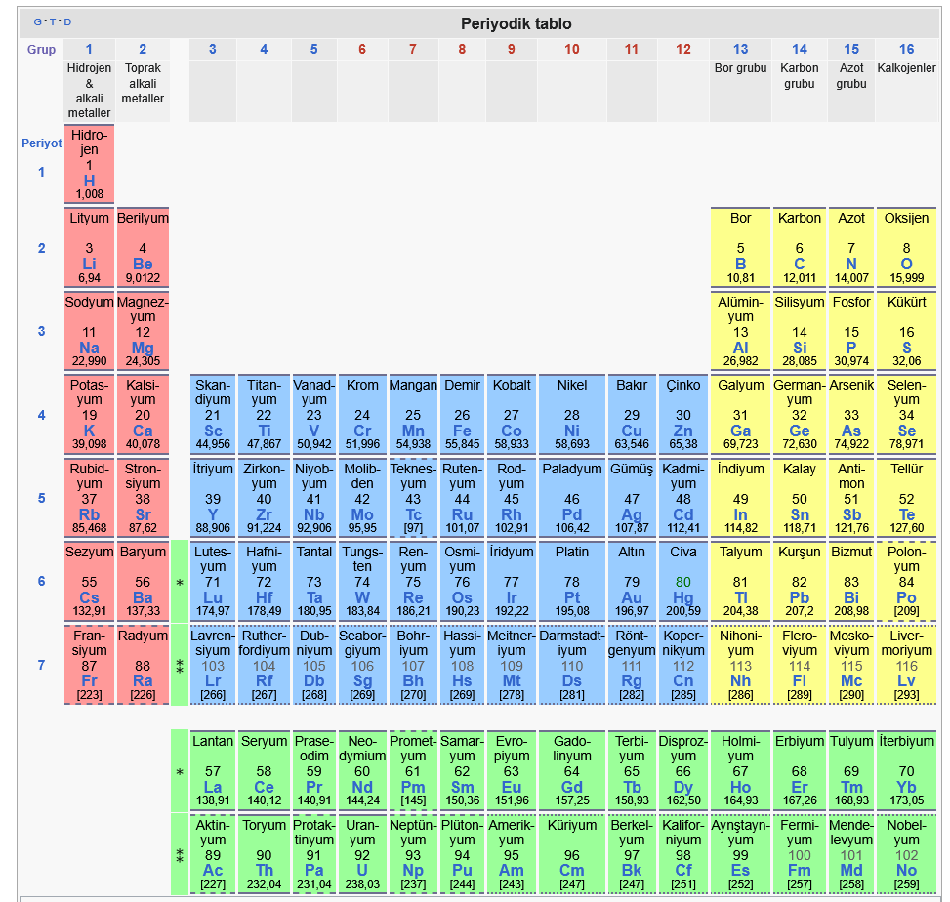Click the T (talk) link
This screenshot has height=902, width=950.
click(53, 22)
